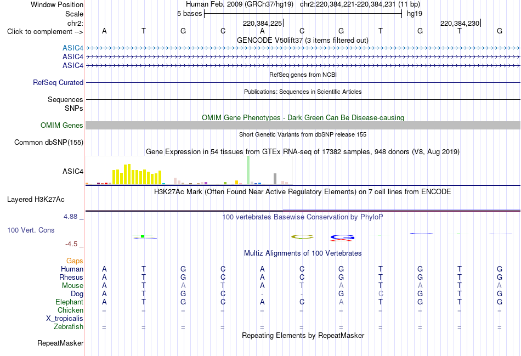Select the Elephant species label
The width and height of the screenshot is (521, 356).
tap(69, 302)
